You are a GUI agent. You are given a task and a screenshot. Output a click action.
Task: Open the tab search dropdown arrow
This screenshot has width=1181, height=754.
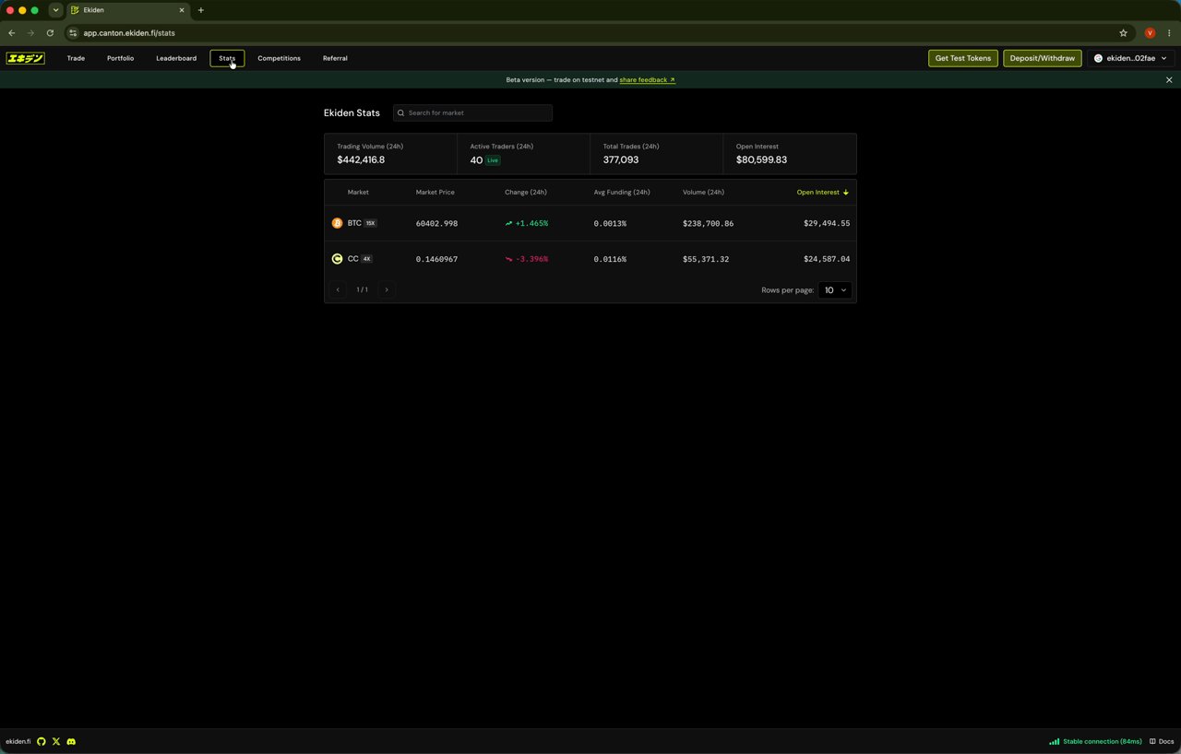pyautogui.click(x=55, y=10)
